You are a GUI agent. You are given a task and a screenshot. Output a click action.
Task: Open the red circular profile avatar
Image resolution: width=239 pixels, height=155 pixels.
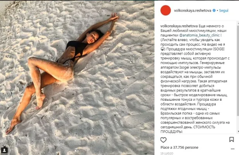pos(166,10)
